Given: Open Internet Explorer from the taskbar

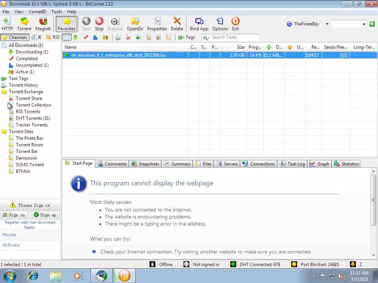Looking at the screenshot, I should point(33,276).
